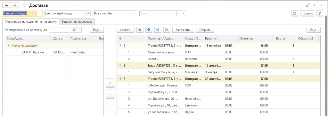Click the Открыть button

pyautogui.click(x=205, y=30)
